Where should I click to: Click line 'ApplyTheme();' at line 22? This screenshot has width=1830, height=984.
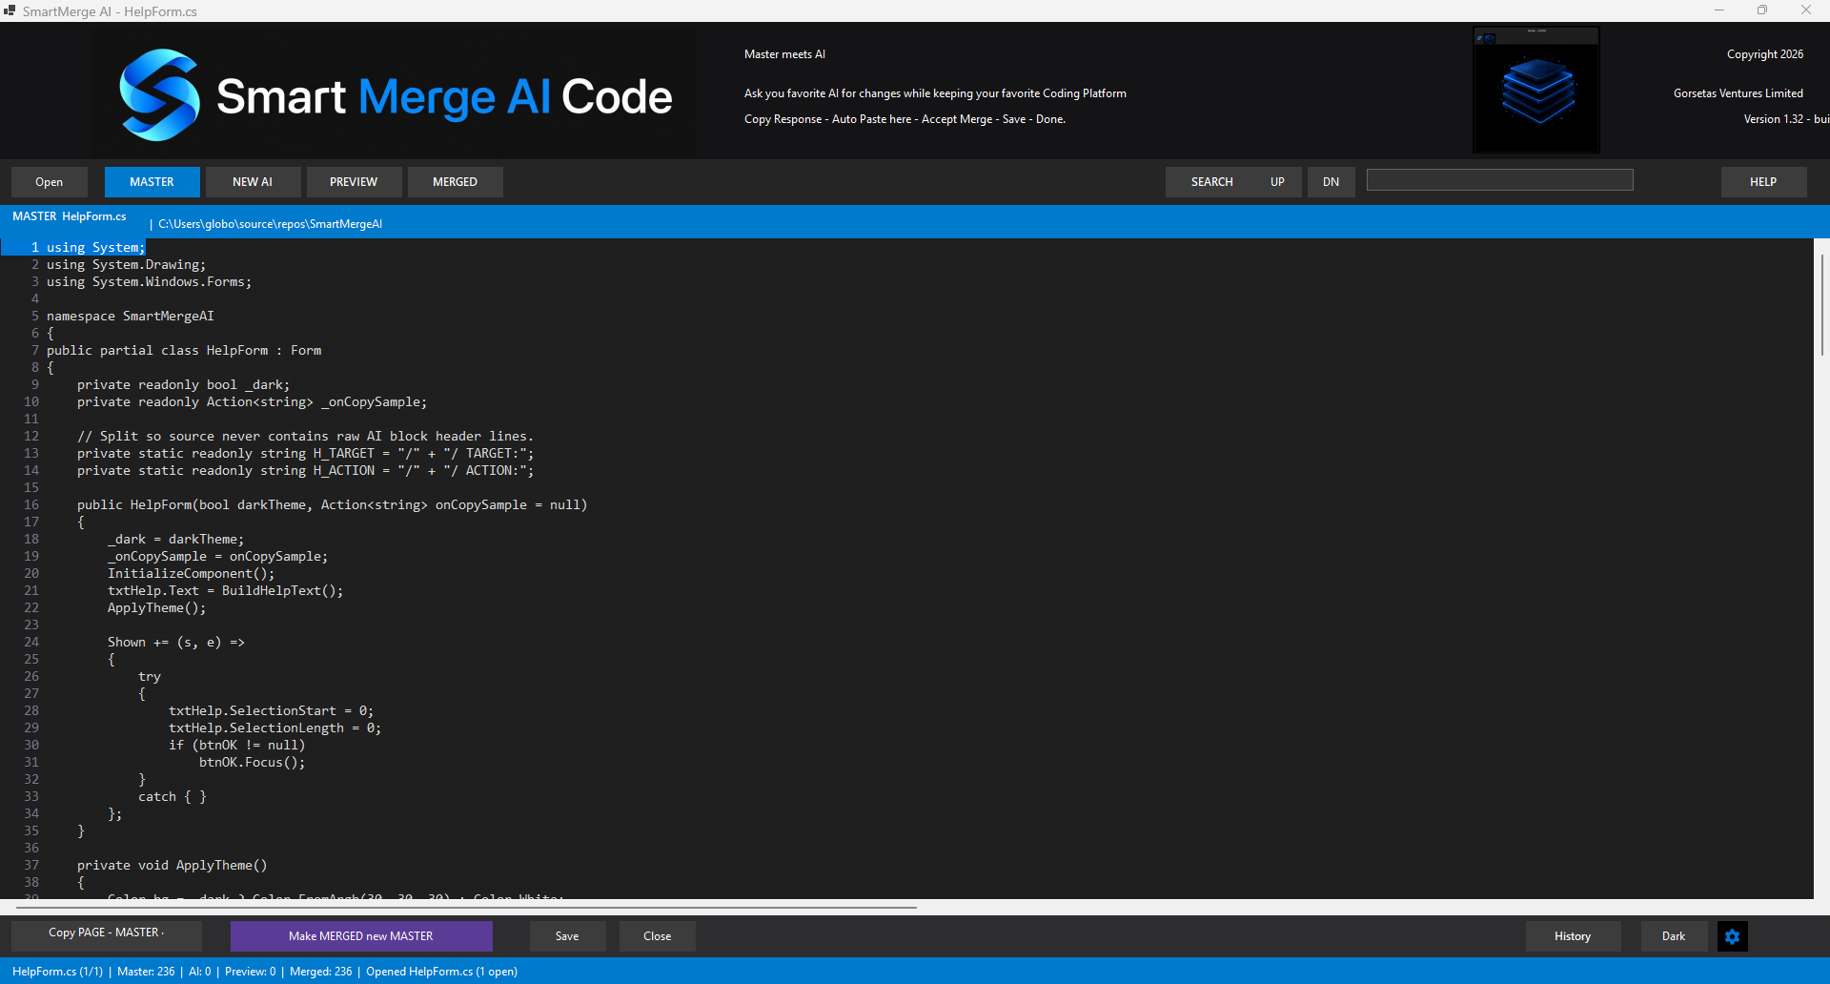(x=156, y=608)
